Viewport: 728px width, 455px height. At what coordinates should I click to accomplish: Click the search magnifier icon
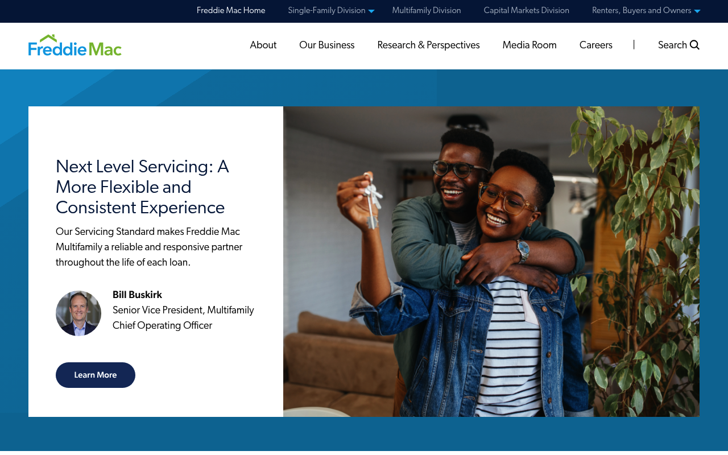[694, 45]
